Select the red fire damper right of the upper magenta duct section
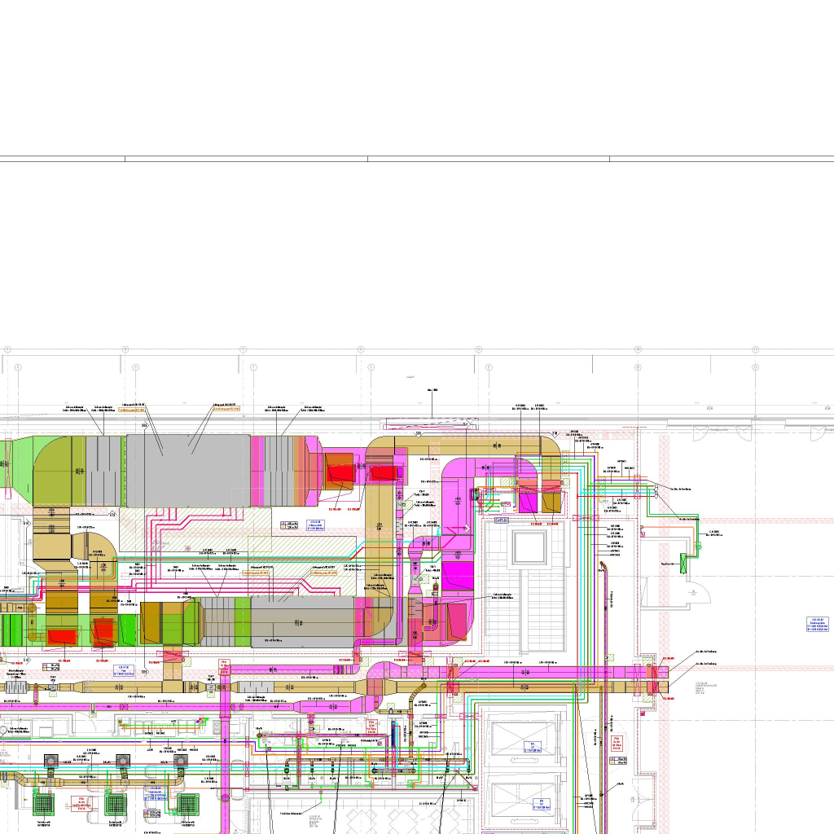834x834 pixels. (338, 471)
